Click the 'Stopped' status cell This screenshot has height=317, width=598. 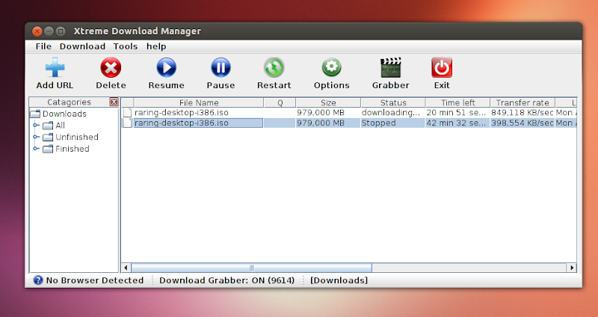tap(393, 123)
